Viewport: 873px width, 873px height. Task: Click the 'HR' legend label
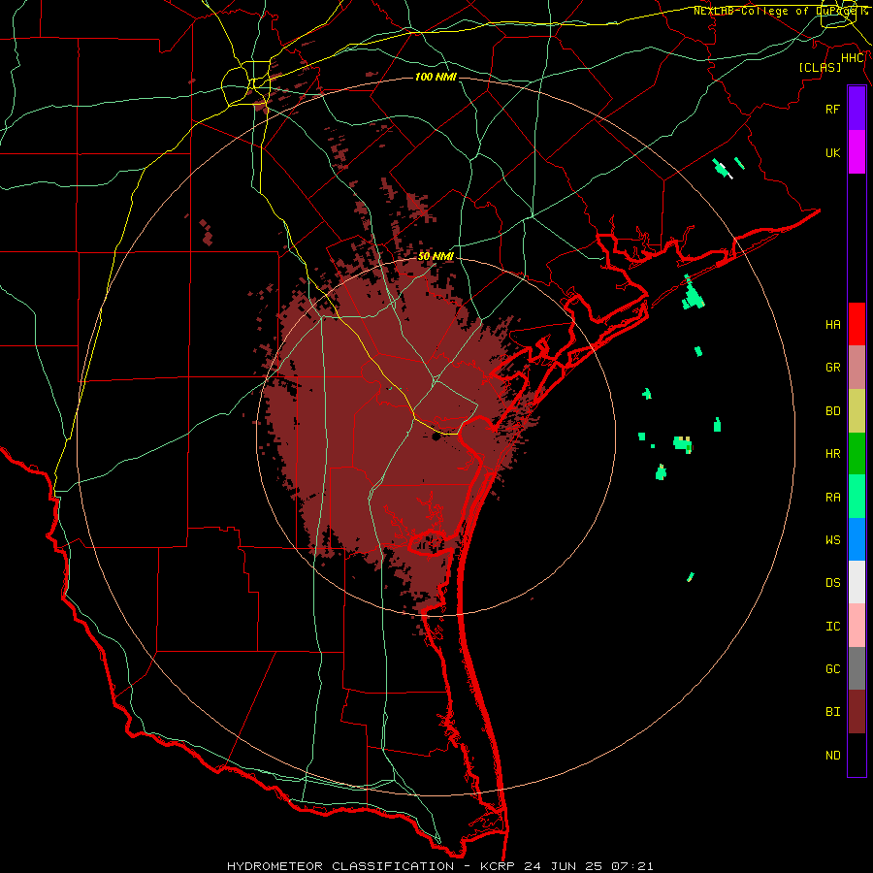pyautogui.click(x=832, y=454)
